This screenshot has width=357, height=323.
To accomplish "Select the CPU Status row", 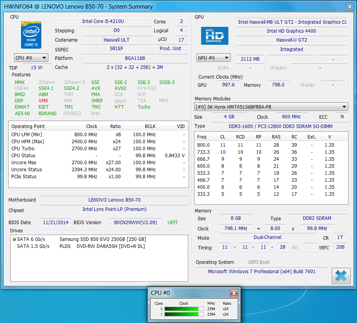I will 98,156.
